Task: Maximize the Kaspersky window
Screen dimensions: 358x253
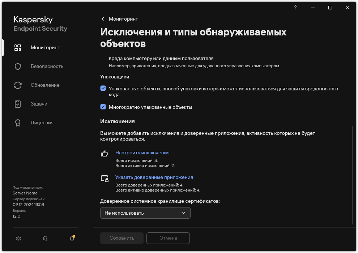Action: point(330,8)
